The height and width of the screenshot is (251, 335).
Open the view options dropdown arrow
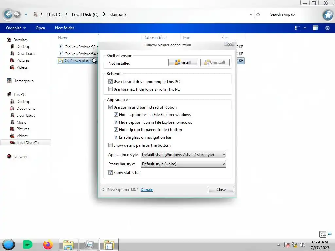[x=305, y=28]
